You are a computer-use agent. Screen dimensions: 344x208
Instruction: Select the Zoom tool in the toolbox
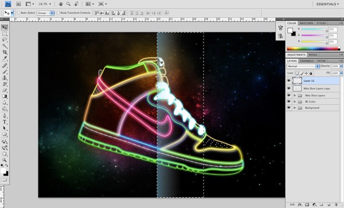coord(5,161)
